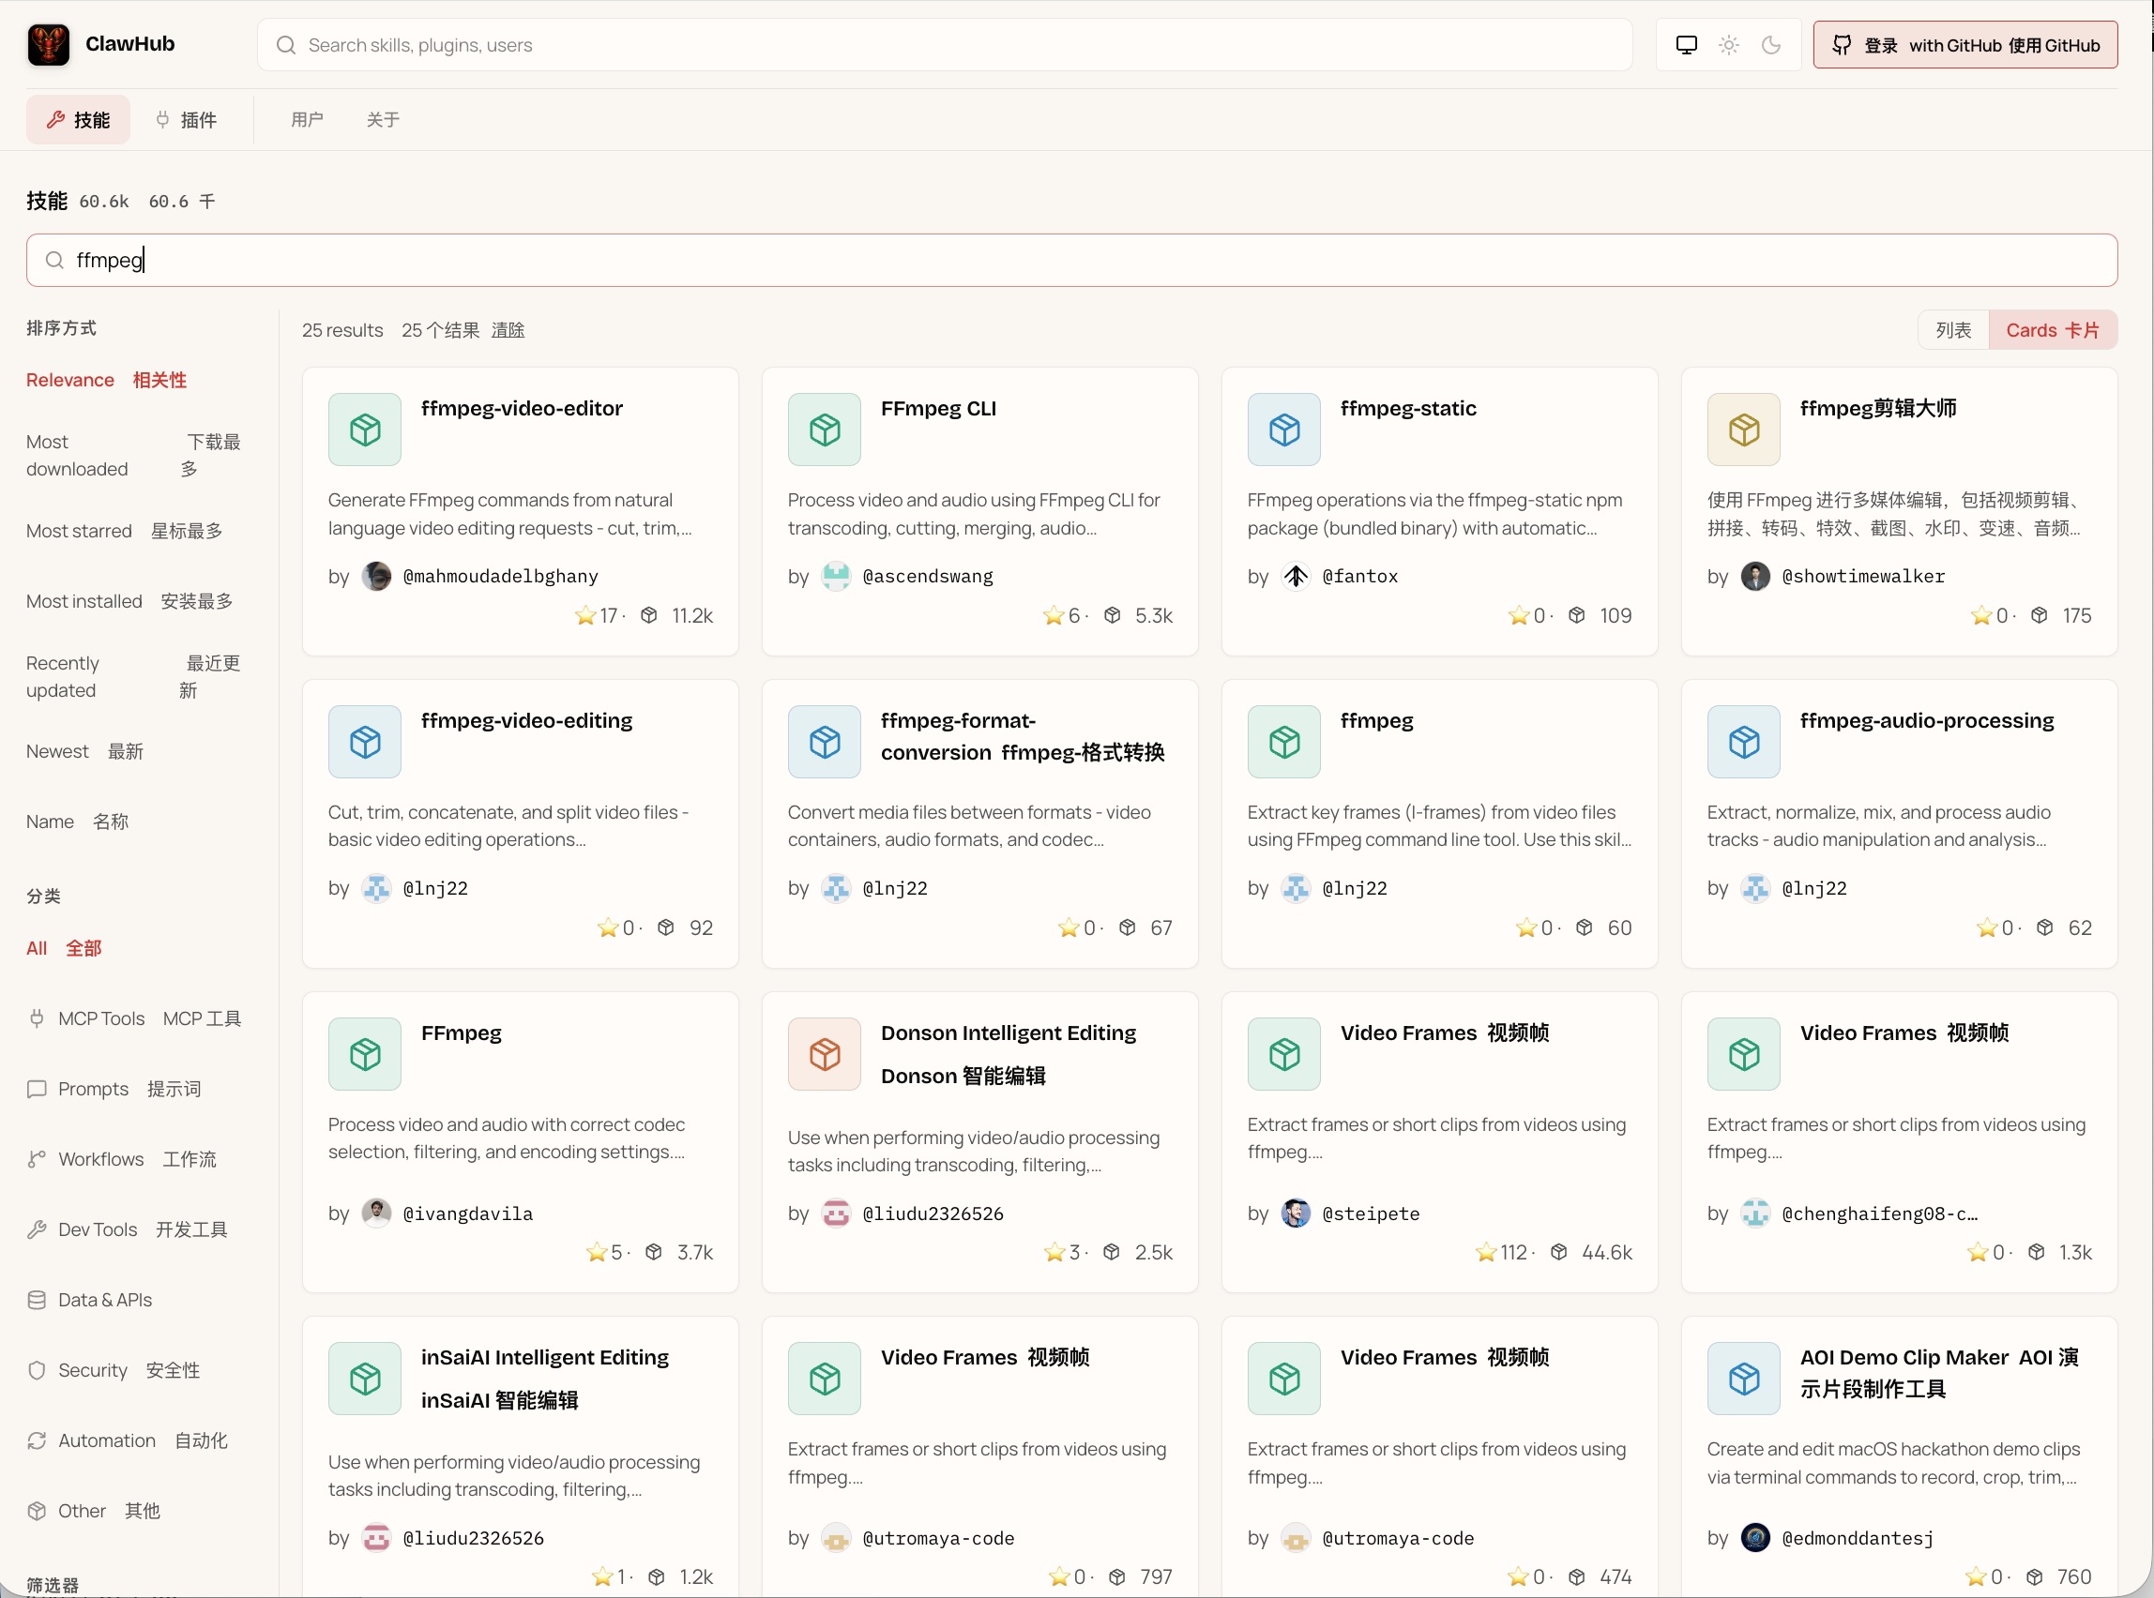Click the inSaiAI Intelligent Editing package icon
Image resolution: width=2154 pixels, height=1598 pixels.
click(365, 1379)
